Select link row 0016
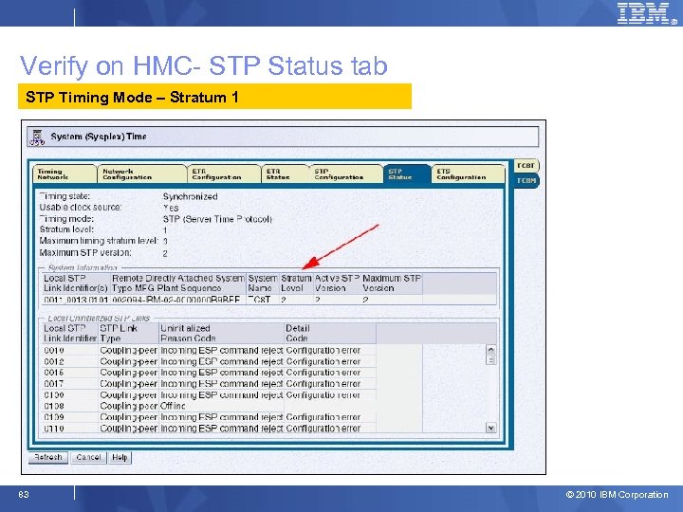 tap(209, 373)
